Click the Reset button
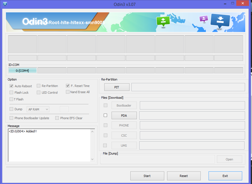 tap(184, 176)
